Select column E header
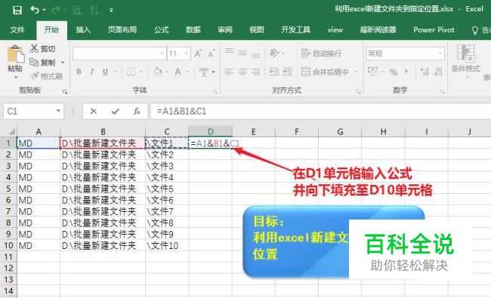 (253, 131)
